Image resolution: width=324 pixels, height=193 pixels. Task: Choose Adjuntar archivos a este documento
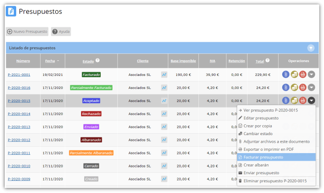point(276,141)
